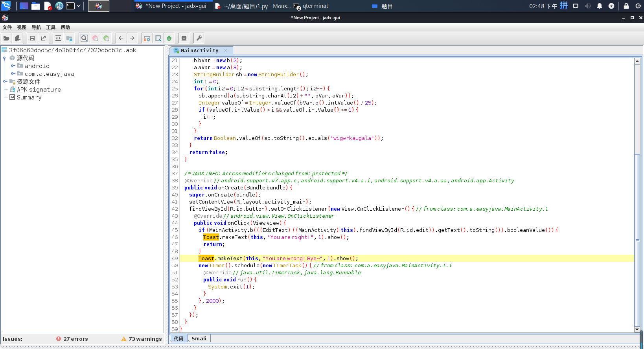Switch to 1.py Mousepad taskbar window
This screenshot has height=349, width=644.
click(253, 6)
